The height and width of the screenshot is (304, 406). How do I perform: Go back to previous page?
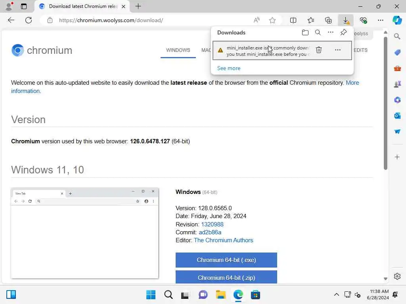11,20
